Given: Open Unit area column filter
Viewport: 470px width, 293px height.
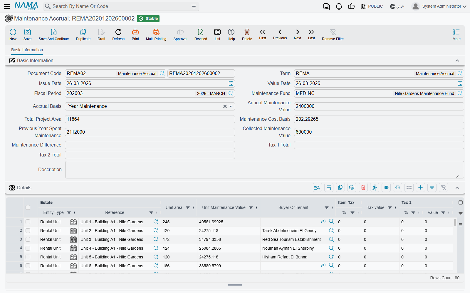Looking at the screenshot, I should tap(188, 207).
